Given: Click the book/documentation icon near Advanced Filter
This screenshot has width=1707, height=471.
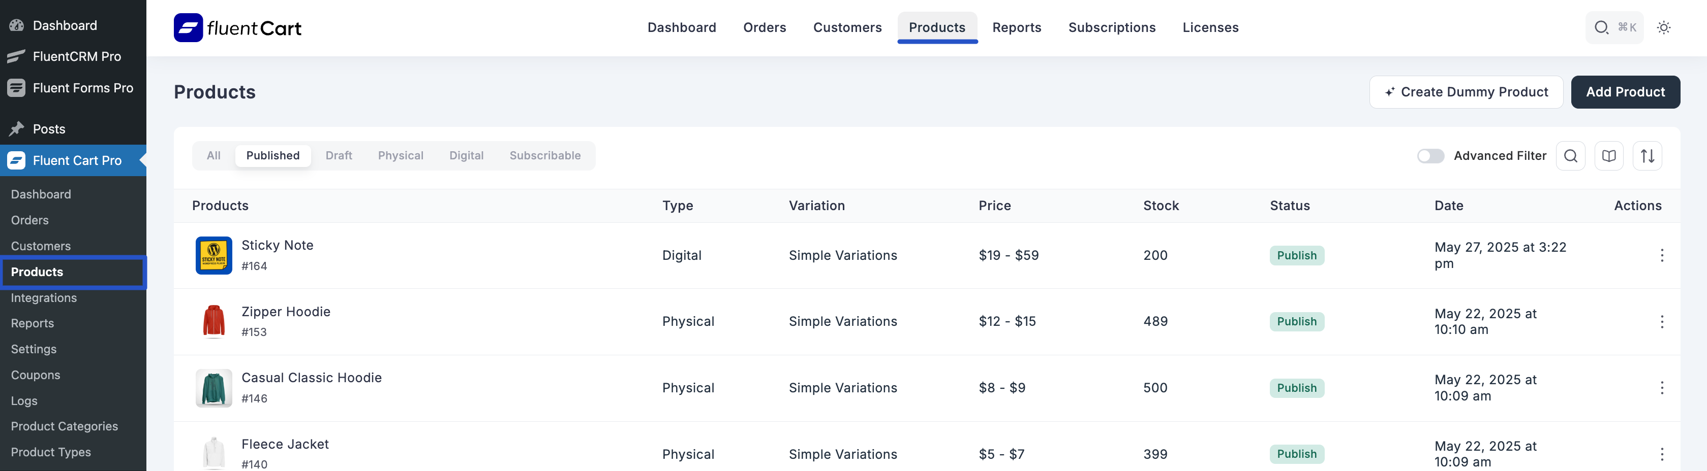Looking at the screenshot, I should (x=1609, y=155).
